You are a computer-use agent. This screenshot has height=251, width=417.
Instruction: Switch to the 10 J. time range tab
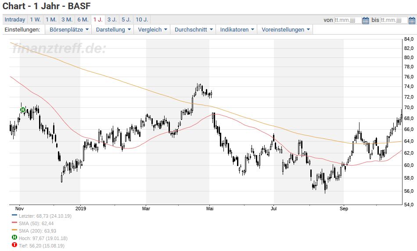[142, 20]
